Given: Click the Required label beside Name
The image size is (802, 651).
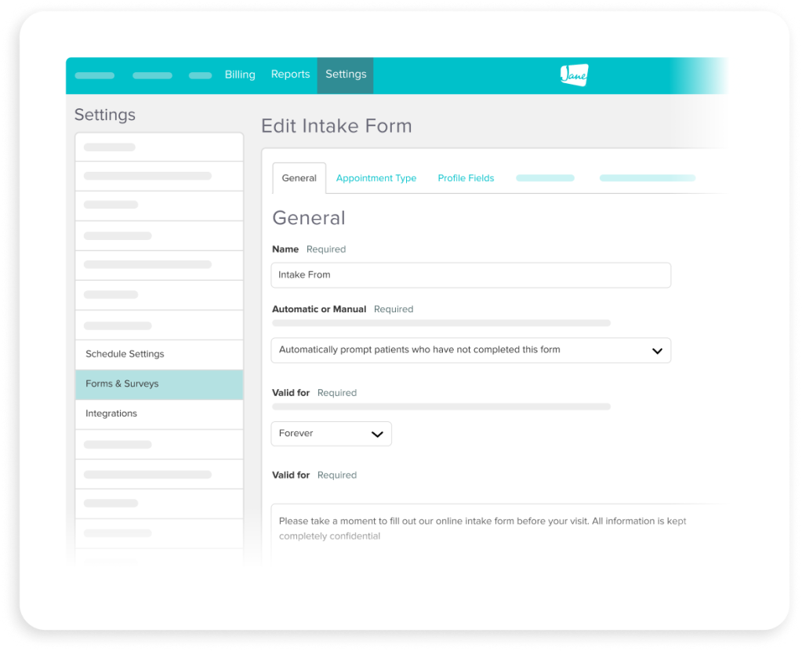Looking at the screenshot, I should tap(326, 249).
